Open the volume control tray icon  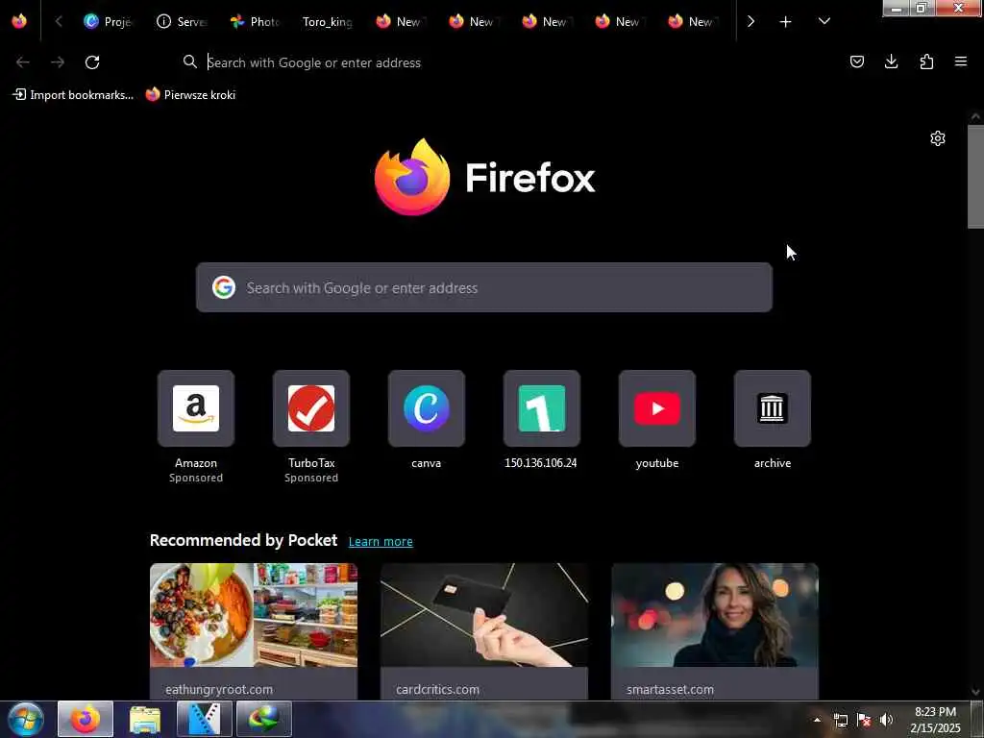[886, 720]
